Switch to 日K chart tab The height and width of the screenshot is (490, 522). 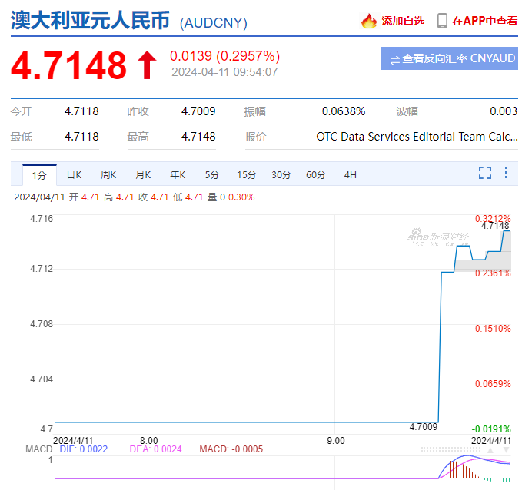pos(74,175)
